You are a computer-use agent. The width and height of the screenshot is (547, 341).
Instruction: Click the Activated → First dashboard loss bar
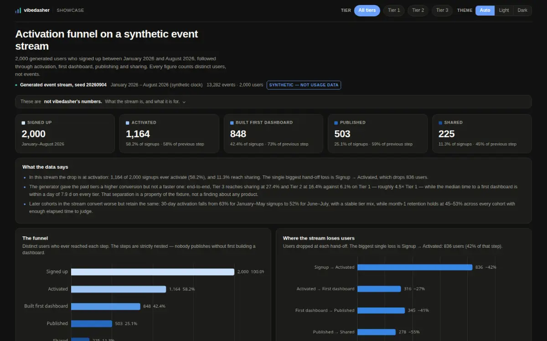pyautogui.click(x=379, y=289)
